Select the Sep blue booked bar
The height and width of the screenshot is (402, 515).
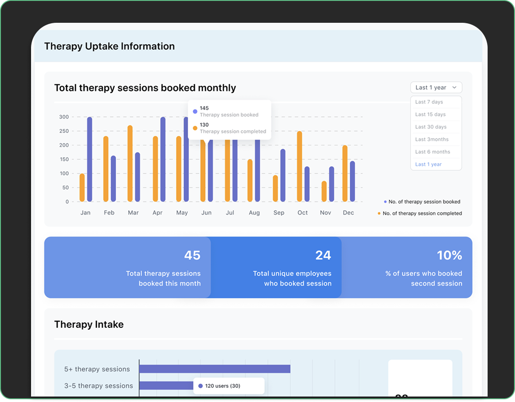coord(283,175)
